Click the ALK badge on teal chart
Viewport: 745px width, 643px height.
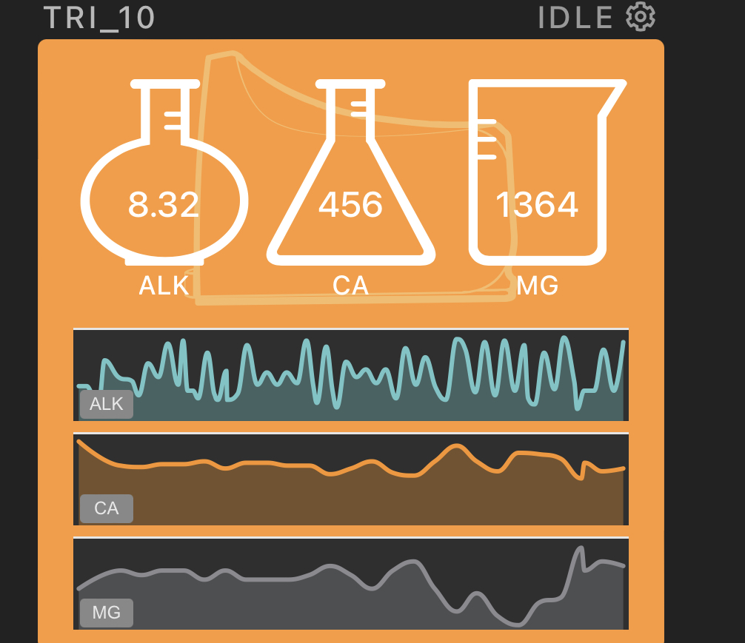pos(107,404)
